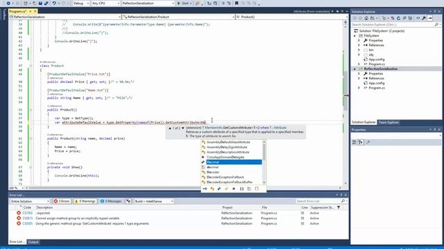Click Collapse All icon in Solution Explorer
This screenshot has width=444, height=249.
click(404, 19)
